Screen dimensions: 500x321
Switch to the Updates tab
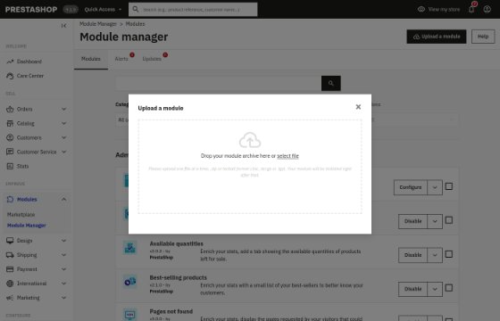click(152, 59)
